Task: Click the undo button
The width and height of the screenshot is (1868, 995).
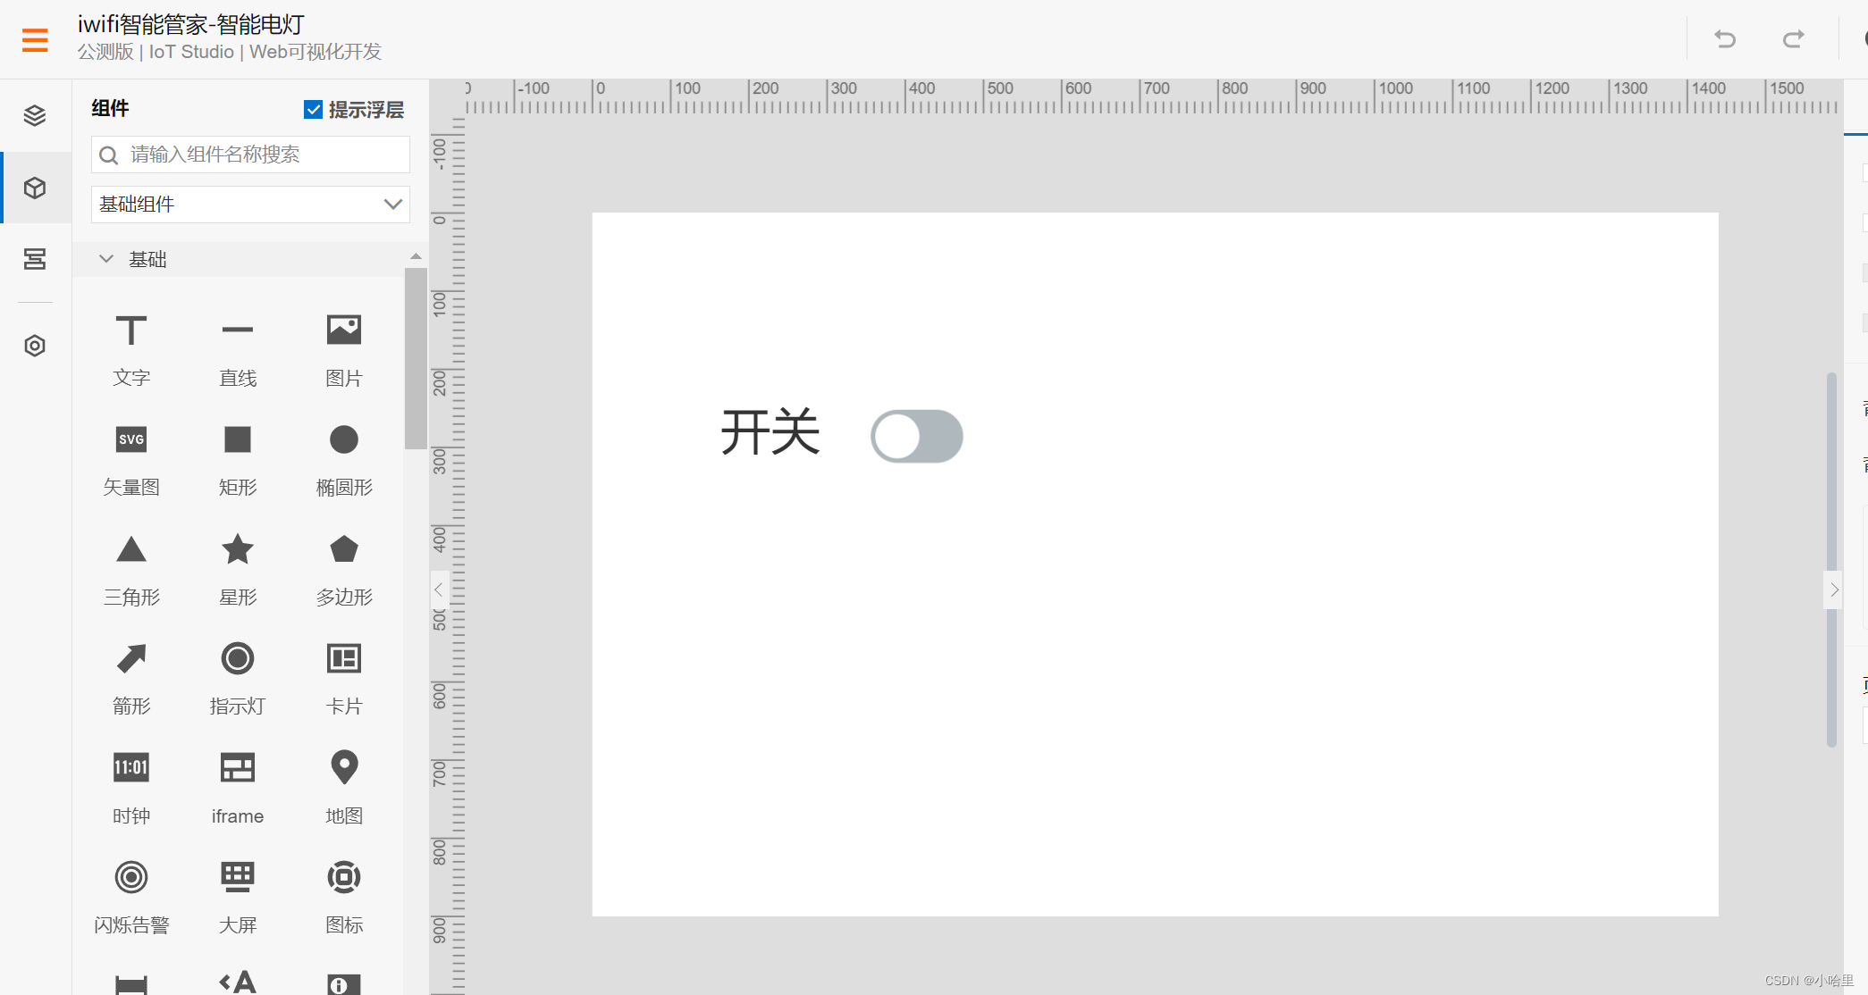Action: [x=1724, y=38]
